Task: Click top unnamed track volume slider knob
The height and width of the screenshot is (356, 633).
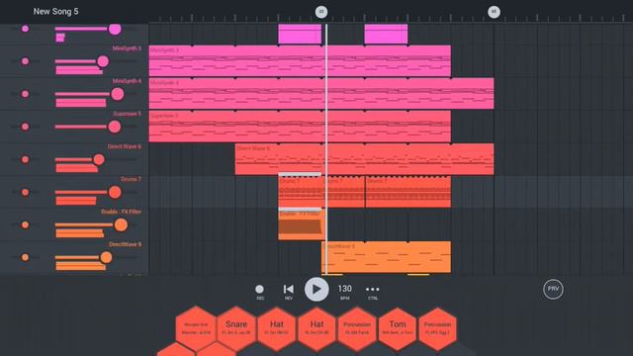Action: click(x=115, y=29)
